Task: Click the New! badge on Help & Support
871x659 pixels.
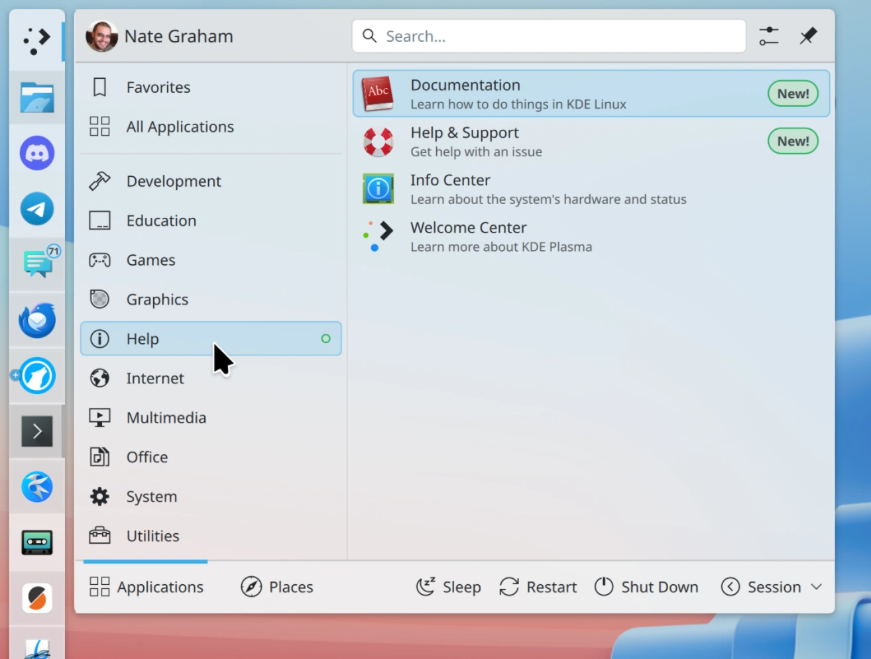Action: click(x=793, y=141)
